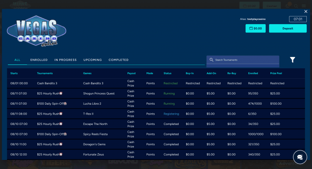Select the Doragon's Gems game cell

pyautogui.click(x=94, y=144)
